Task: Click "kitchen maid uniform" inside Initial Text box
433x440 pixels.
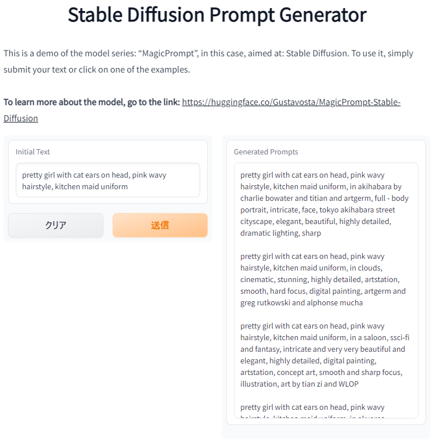Action: pyautogui.click(x=91, y=186)
